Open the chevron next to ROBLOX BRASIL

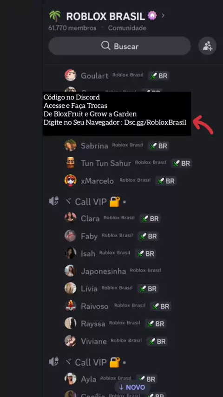[163, 16]
